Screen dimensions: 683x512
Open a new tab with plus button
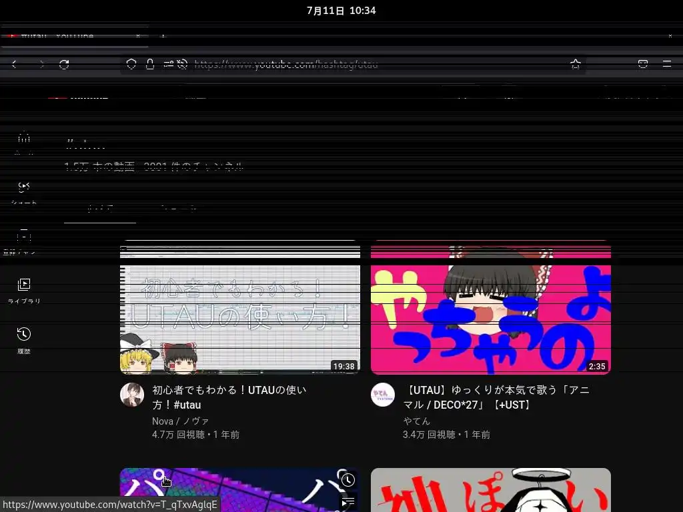163,36
